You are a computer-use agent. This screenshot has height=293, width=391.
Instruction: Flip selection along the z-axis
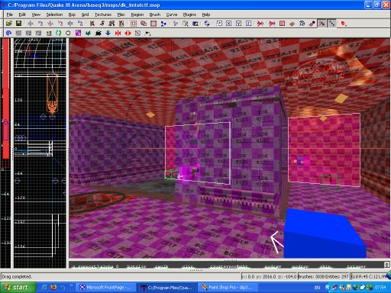click(x=70, y=24)
